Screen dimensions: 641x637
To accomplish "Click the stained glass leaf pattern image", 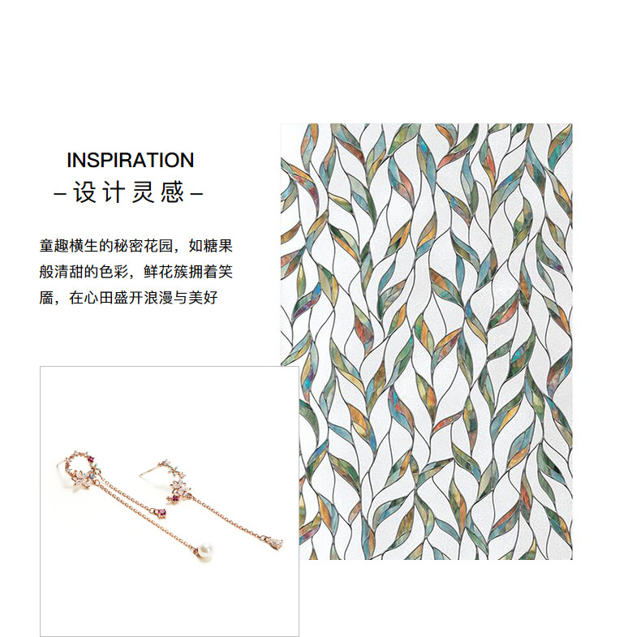I will click(x=427, y=342).
